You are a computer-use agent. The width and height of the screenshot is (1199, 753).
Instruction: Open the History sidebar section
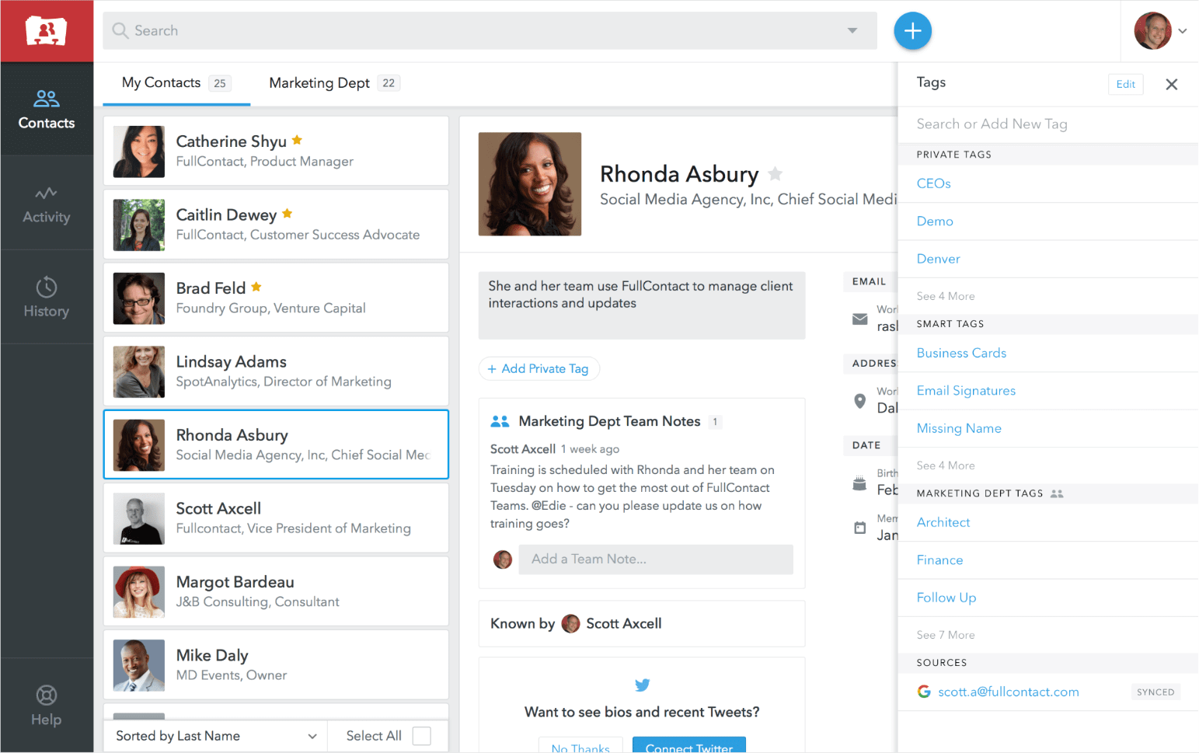tap(46, 298)
